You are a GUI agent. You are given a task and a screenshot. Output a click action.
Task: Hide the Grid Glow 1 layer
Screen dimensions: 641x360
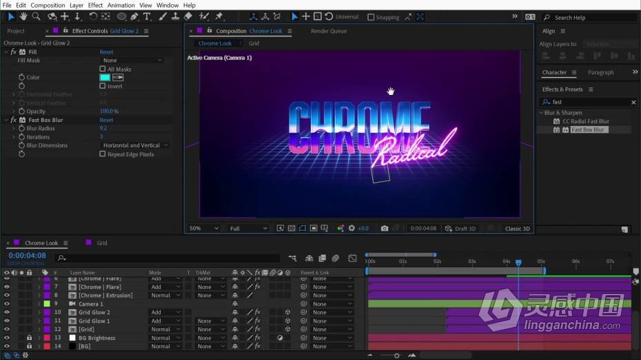point(6,321)
